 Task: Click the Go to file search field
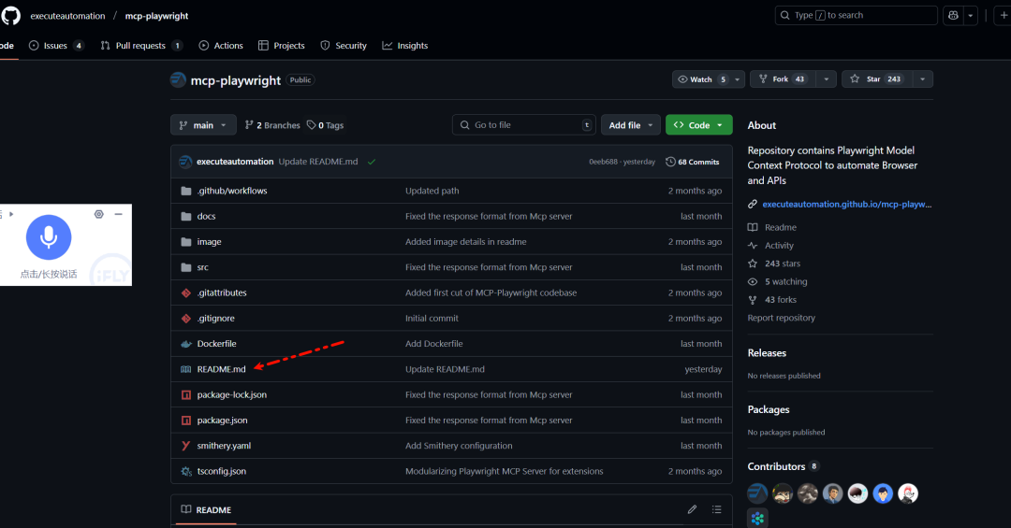click(x=524, y=125)
